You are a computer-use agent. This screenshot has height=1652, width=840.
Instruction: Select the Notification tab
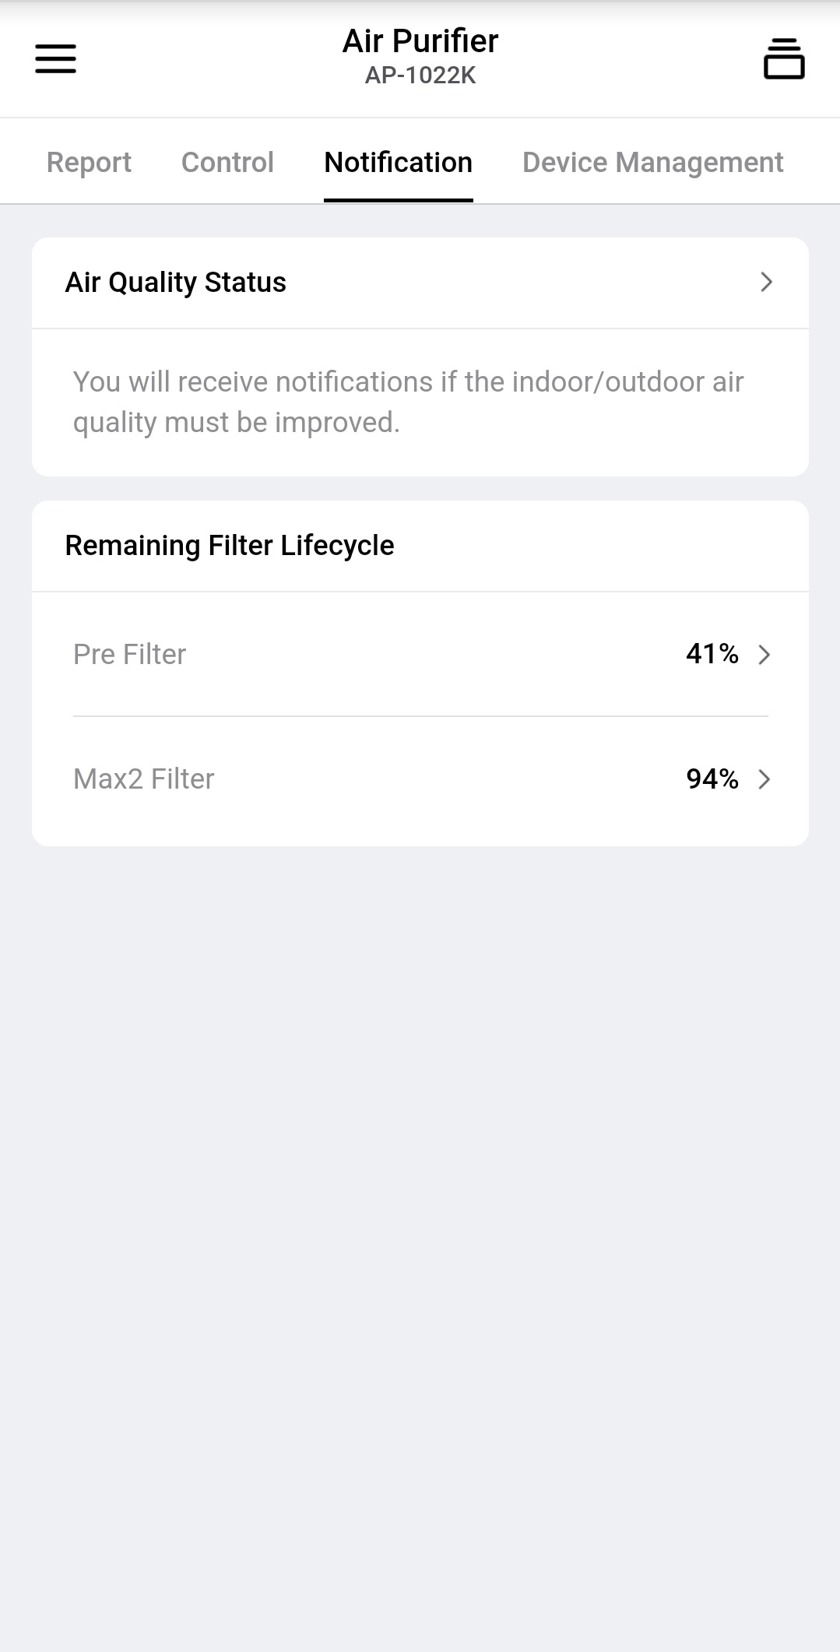point(398,163)
